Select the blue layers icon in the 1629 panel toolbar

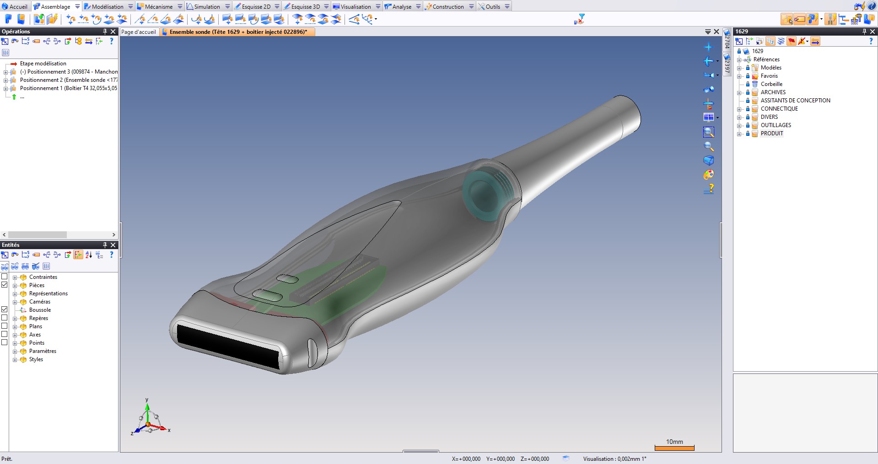tap(781, 41)
